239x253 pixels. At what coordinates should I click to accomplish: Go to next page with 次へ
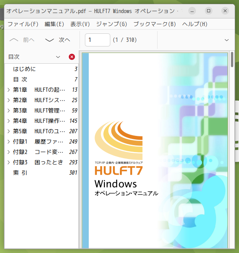pyautogui.click(x=58, y=40)
